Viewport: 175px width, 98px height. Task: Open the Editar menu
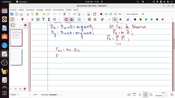pos(21,10)
